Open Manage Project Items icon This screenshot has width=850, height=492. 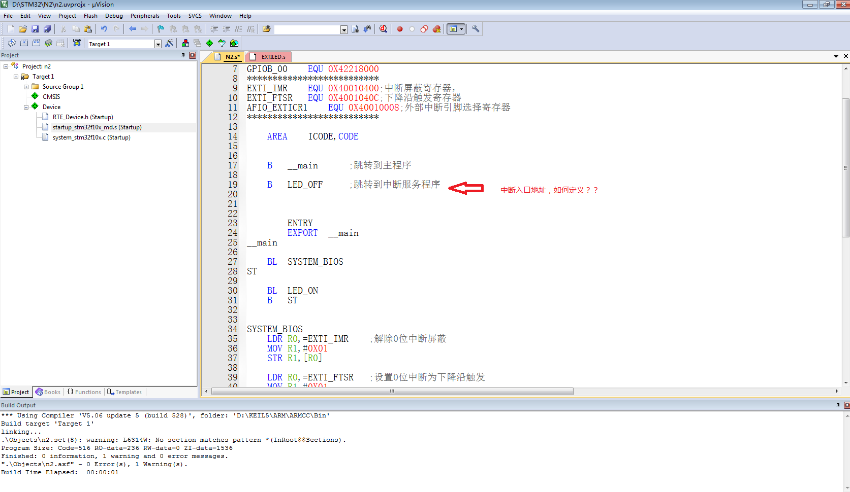tap(185, 43)
